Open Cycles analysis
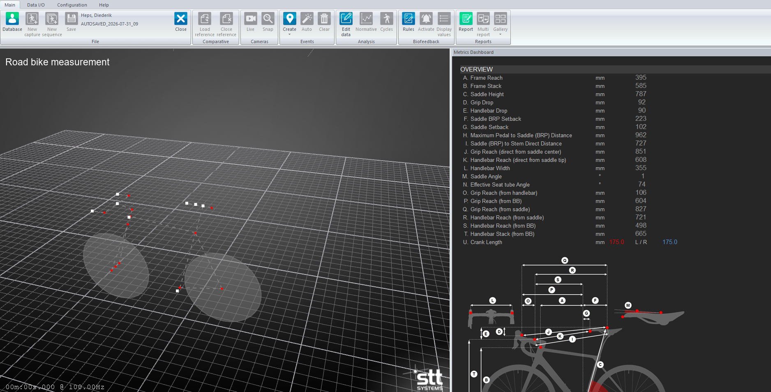 (386, 22)
